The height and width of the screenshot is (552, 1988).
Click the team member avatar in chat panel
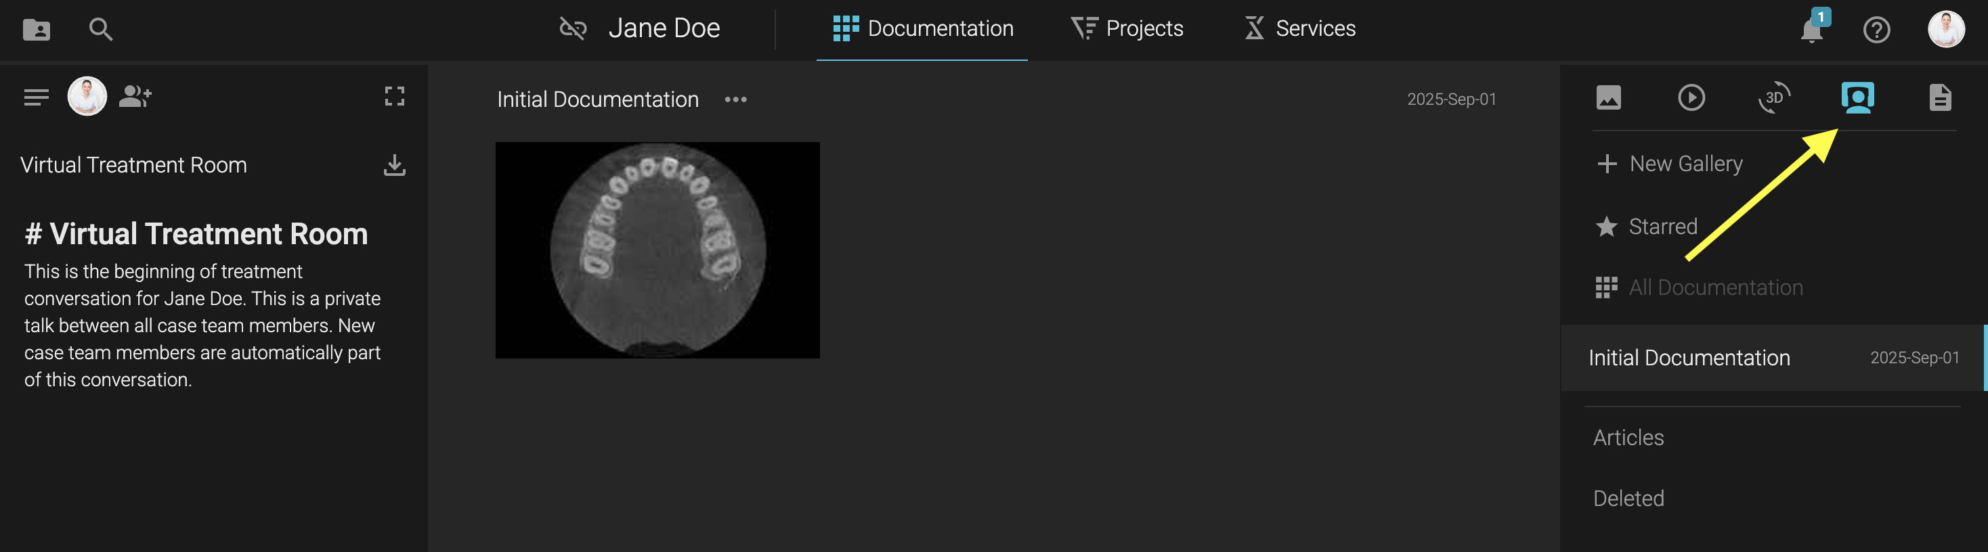(87, 96)
